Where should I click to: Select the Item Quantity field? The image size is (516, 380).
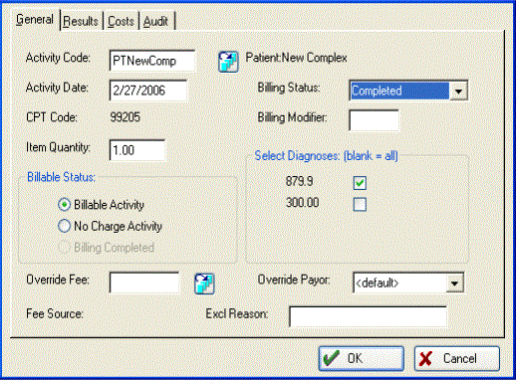137,150
